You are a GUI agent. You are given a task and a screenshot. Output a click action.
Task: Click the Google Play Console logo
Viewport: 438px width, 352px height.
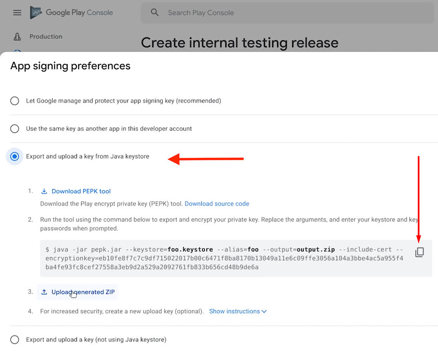tap(71, 12)
